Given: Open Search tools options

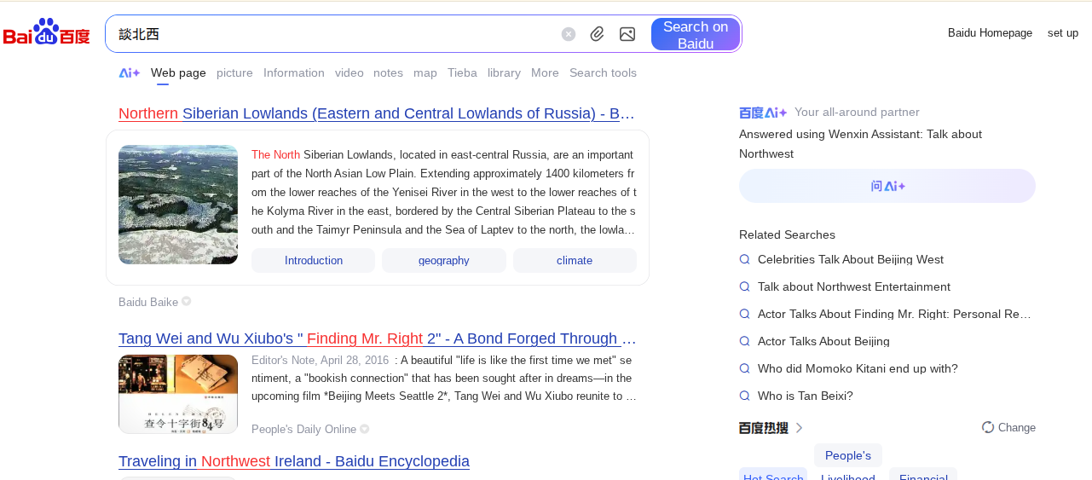Looking at the screenshot, I should [603, 73].
